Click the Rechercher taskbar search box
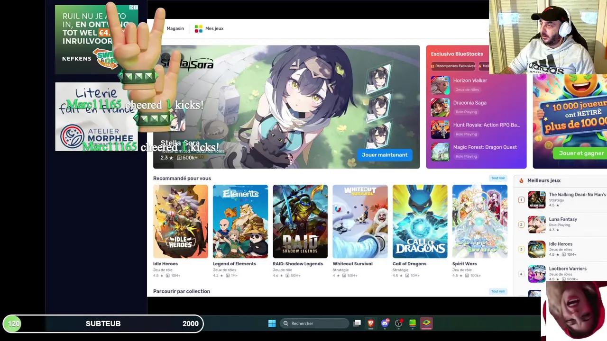Viewport: 607px width, 341px height. click(314, 323)
